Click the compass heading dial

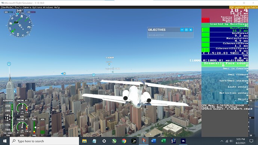[x=20, y=26]
